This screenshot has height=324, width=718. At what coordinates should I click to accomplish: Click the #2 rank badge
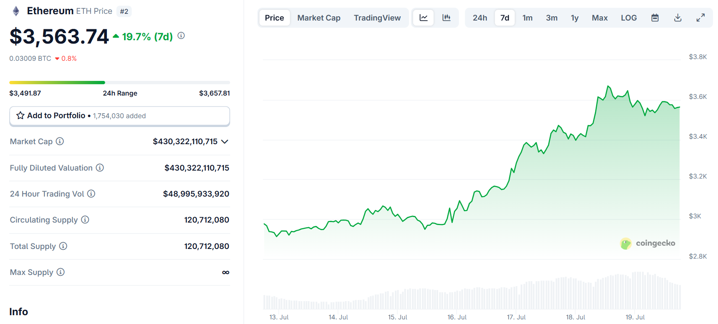click(x=124, y=11)
